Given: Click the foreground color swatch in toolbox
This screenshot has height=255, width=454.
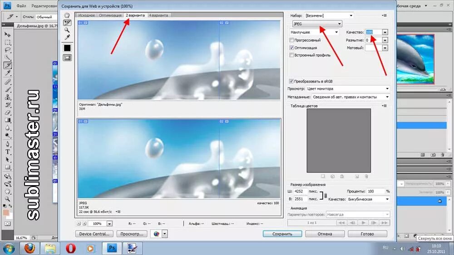Looking at the screenshot, I should (x=6, y=213).
